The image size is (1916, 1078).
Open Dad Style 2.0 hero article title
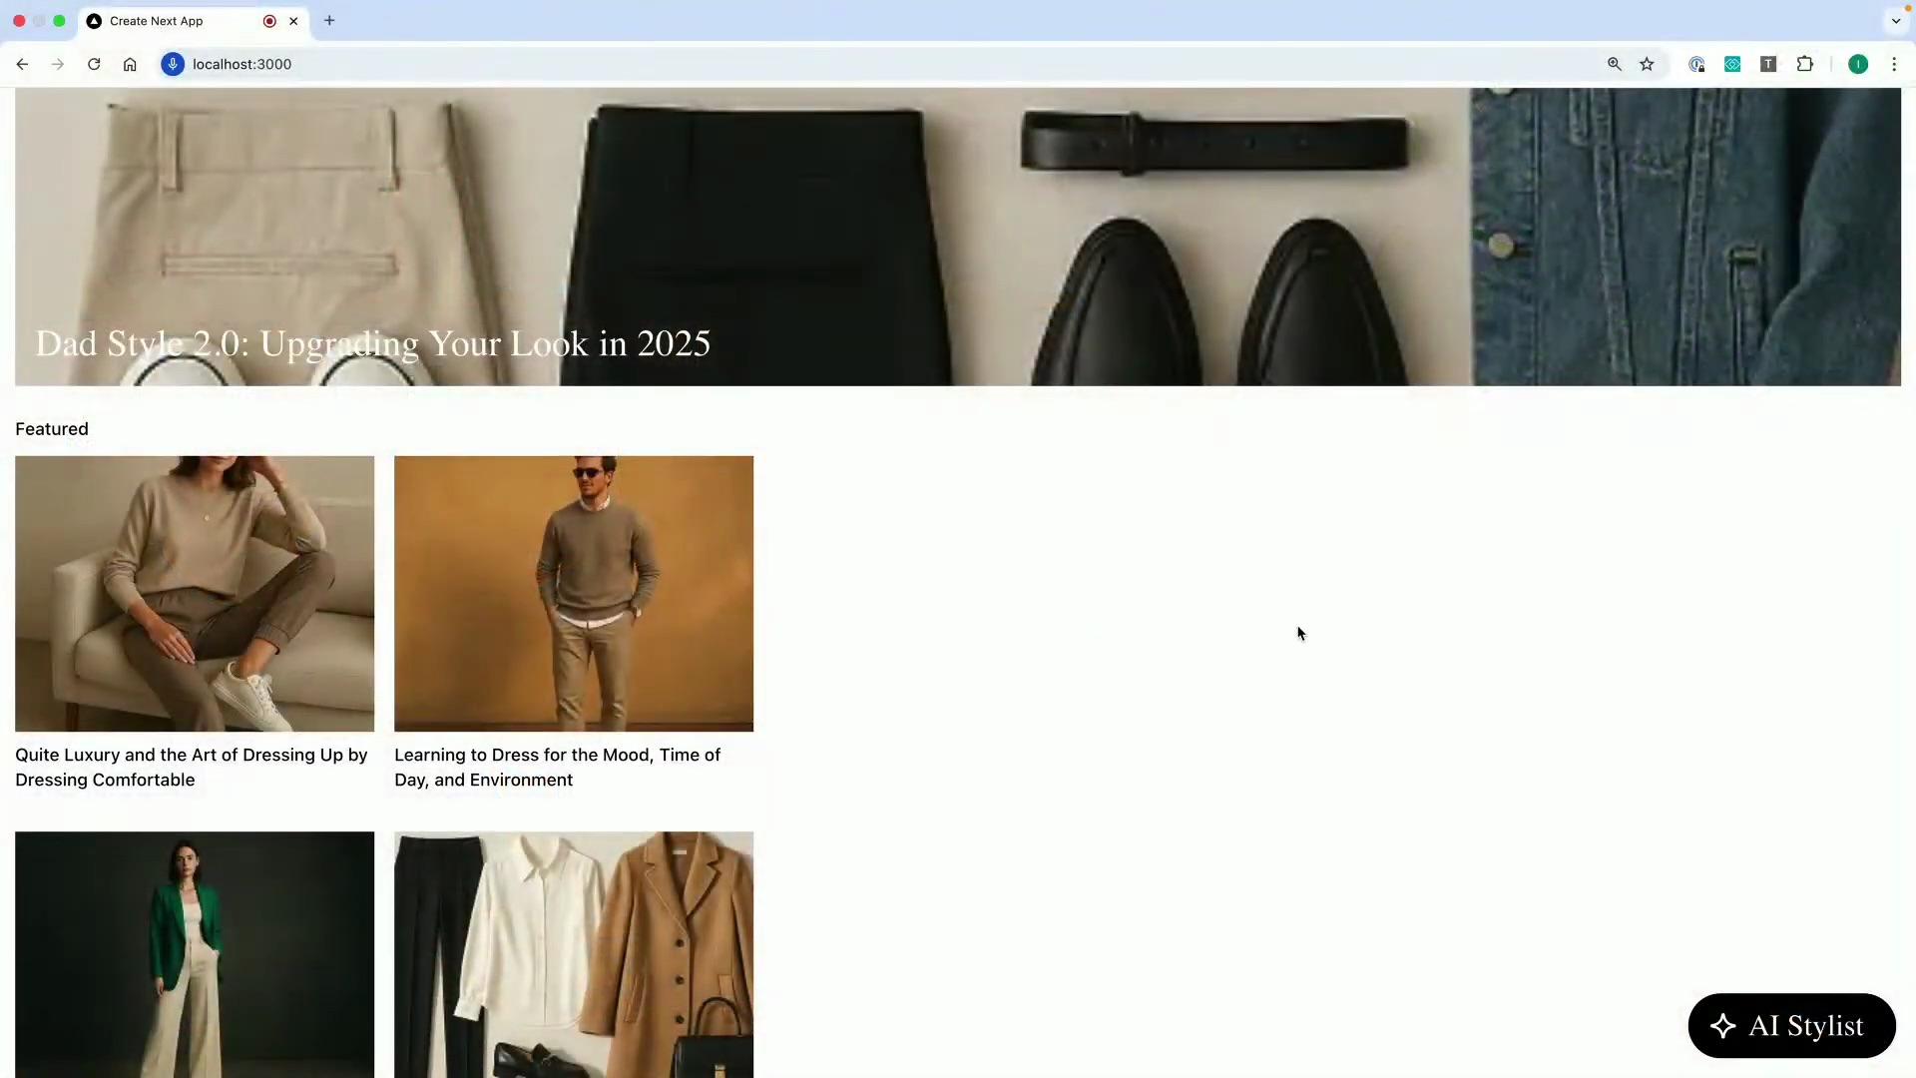tap(373, 343)
